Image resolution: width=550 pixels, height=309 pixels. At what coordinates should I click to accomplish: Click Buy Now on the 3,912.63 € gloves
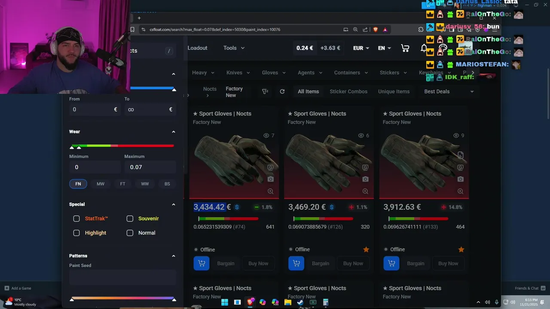tap(448, 264)
